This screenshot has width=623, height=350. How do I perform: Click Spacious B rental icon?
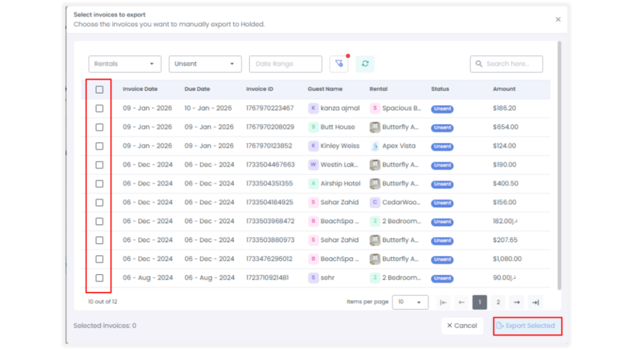click(375, 108)
